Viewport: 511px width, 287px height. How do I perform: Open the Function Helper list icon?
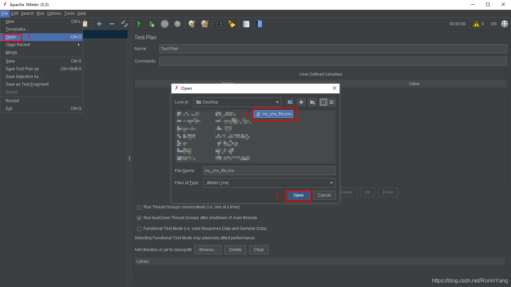pyautogui.click(x=246, y=24)
